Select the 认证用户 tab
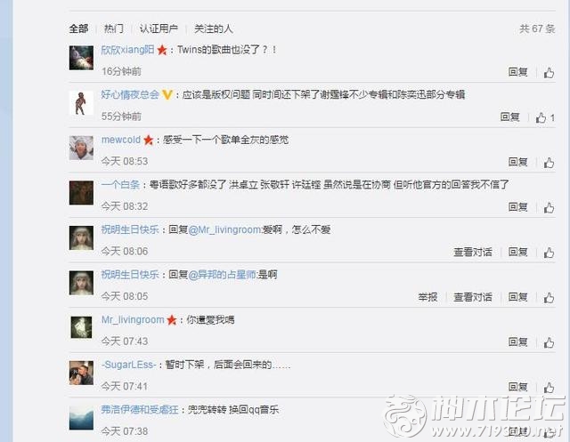The height and width of the screenshot is (442, 570). (x=159, y=28)
